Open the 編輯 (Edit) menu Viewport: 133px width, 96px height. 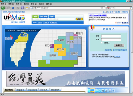(11, 4)
